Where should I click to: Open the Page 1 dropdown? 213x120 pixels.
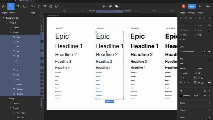[x=34, y=13]
